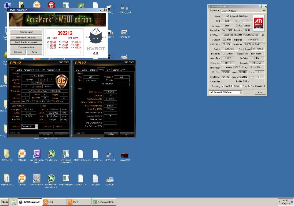The width and height of the screenshot is (294, 206).
Task: Select the HD5850_dx11 file on desktop
Action: click(81, 180)
